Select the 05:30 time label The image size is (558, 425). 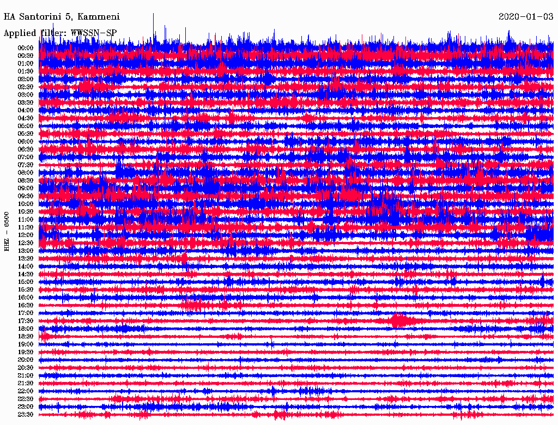26,134
